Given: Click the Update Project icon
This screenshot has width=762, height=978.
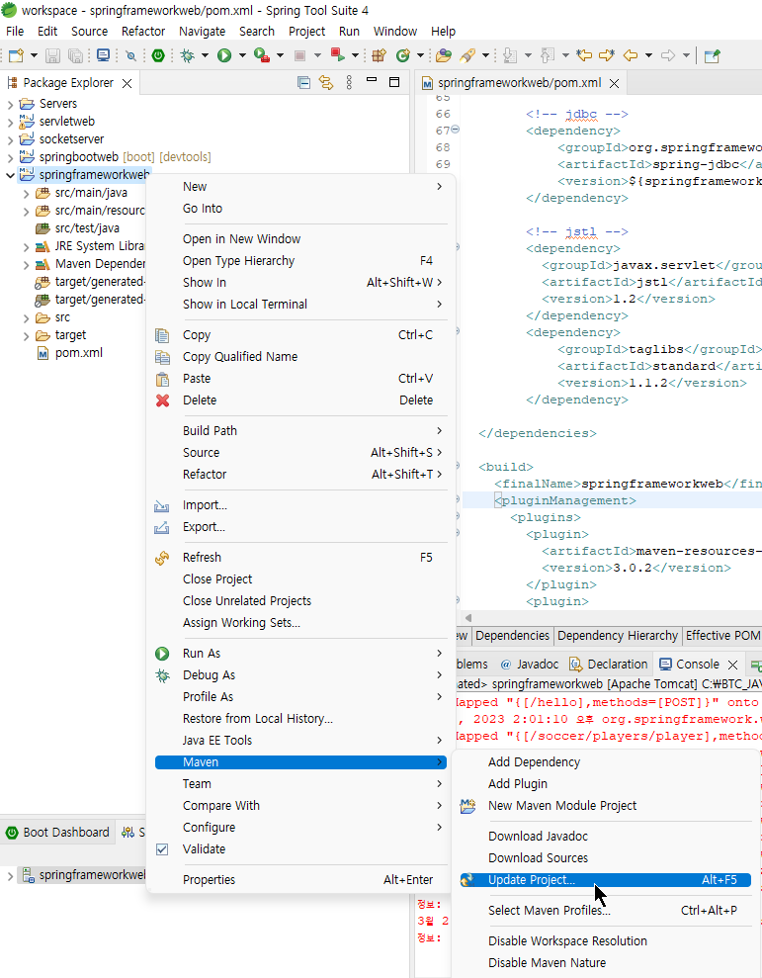Looking at the screenshot, I should coord(467,880).
